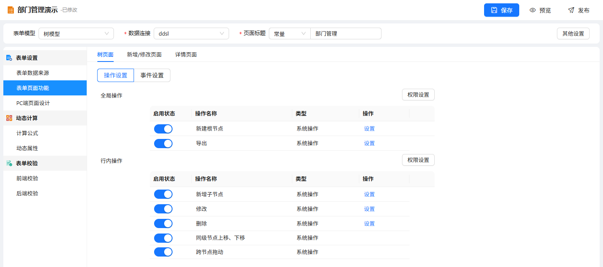Click the 行内操作 section label
Viewport: 603px width, 267px height.
[x=111, y=161]
